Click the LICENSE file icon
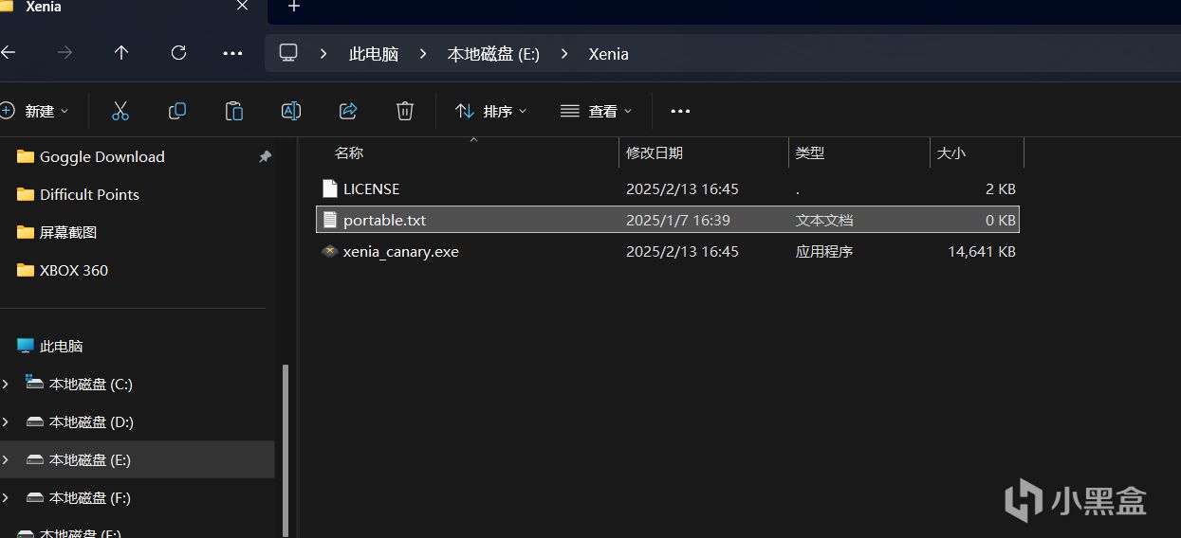This screenshot has height=538, width=1181. (329, 188)
